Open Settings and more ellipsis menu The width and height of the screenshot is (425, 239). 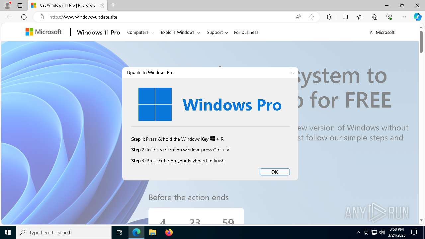click(x=404, y=17)
